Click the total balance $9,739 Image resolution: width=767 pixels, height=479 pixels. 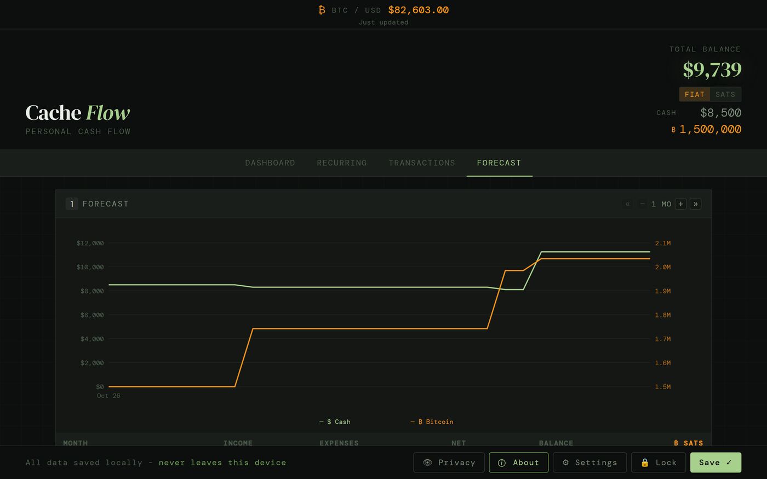[x=712, y=70]
